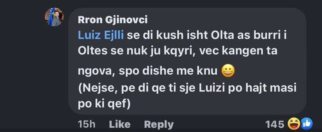Like this comment

point(119,124)
